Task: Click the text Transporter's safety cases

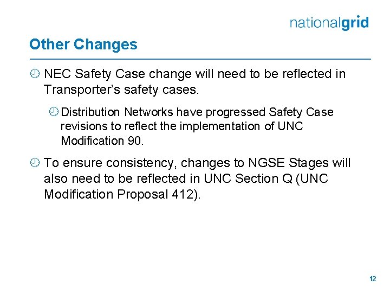Action: click(x=121, y=90)
